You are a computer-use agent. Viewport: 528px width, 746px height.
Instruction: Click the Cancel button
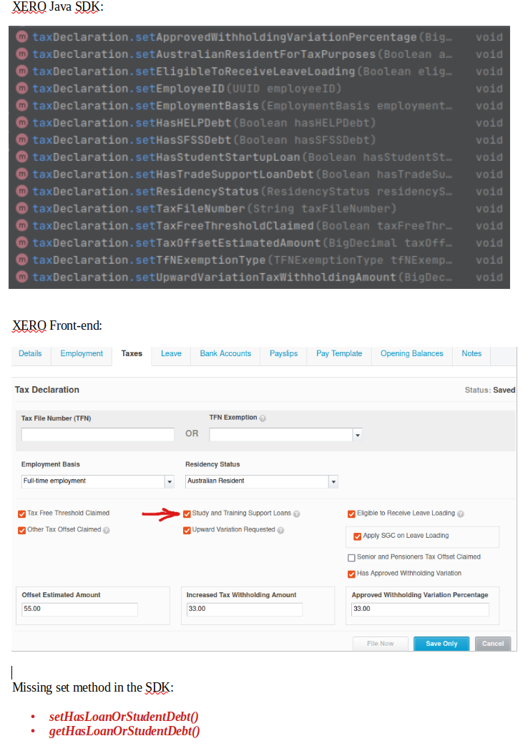[493, 644]
